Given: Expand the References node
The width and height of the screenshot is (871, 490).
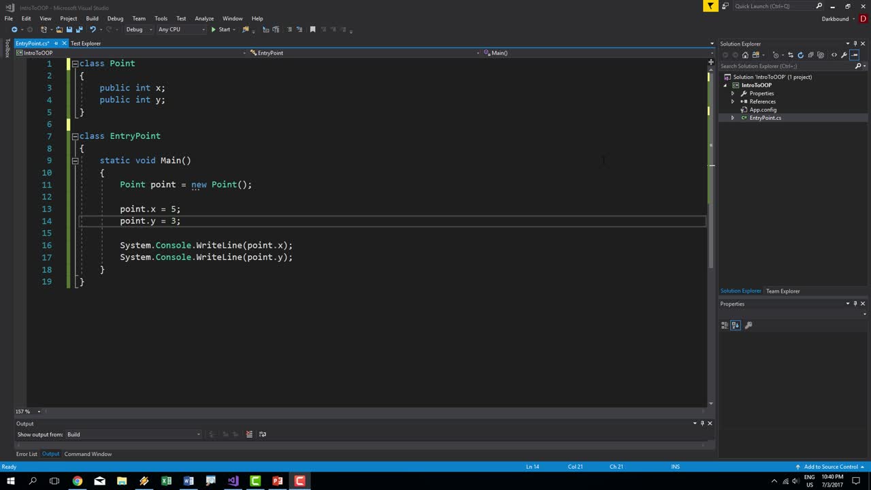Looking at the screenshot, I should coord(733,101).
